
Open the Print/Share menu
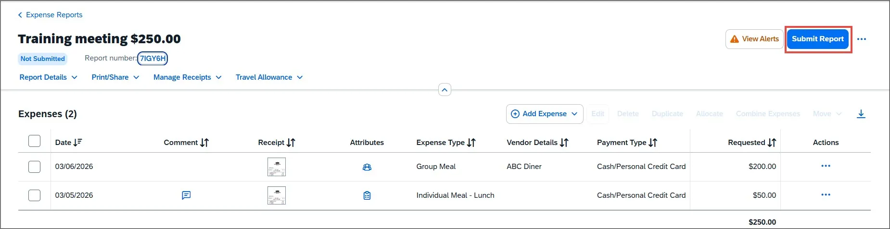(x=115, y=77)
